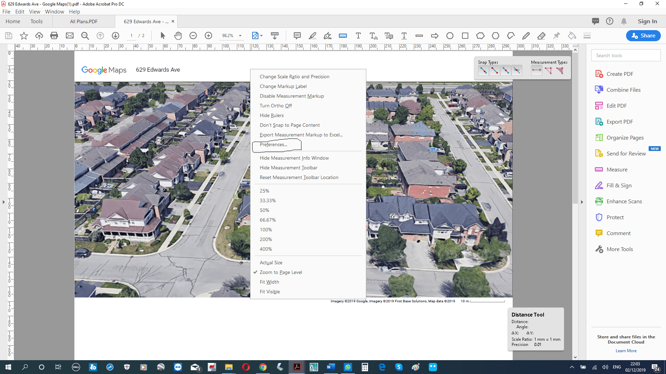Select the Arrow shape tool
This screenshot has width=666, height=374.
(434, 35)
